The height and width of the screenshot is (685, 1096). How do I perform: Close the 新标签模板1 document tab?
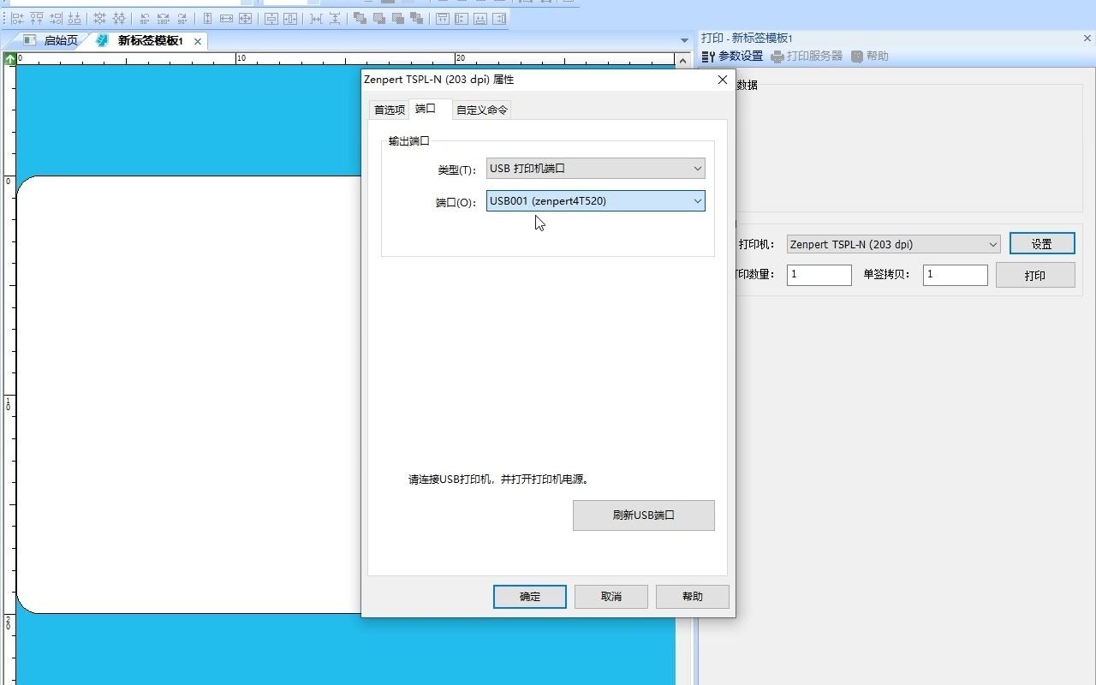198,41
